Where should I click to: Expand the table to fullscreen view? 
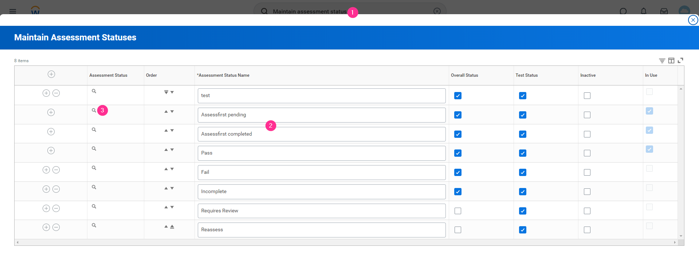680,60
